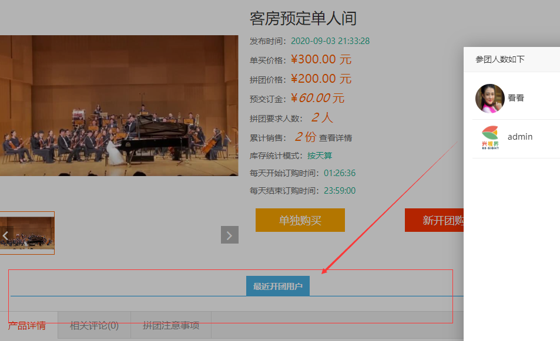Open the main orchestra product image

click(x=118, y=106)
